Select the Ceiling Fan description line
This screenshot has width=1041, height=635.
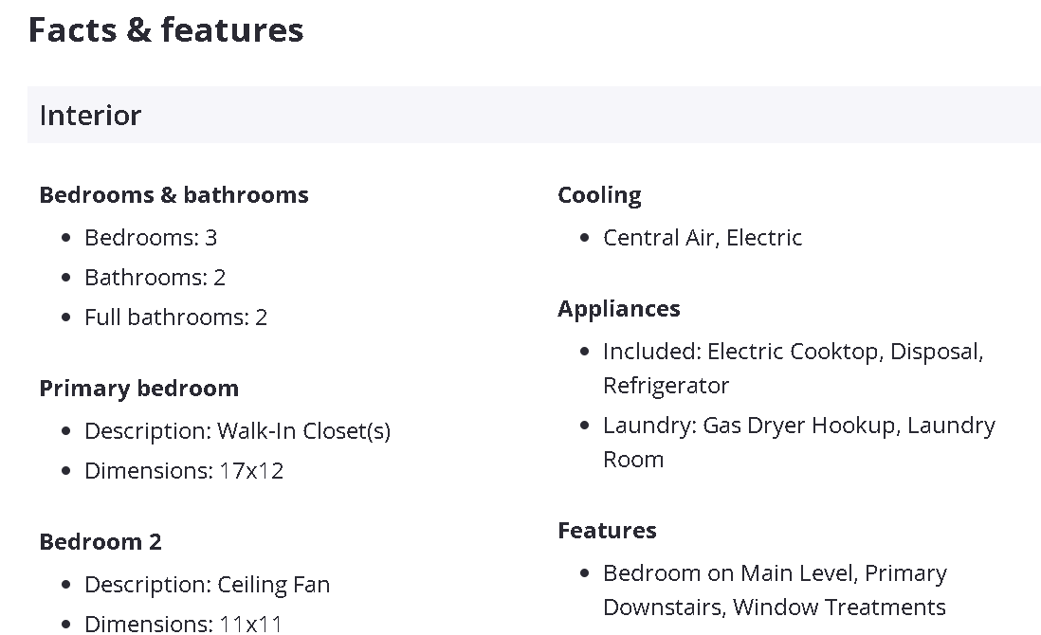[x=207, y=585]
